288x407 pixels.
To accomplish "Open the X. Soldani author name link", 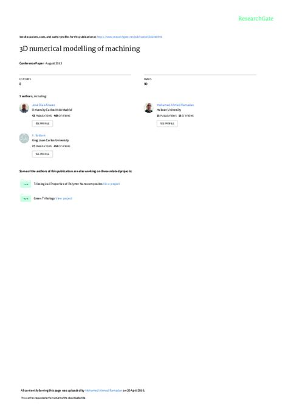I will pyautogui.click(x=39, y=136).
